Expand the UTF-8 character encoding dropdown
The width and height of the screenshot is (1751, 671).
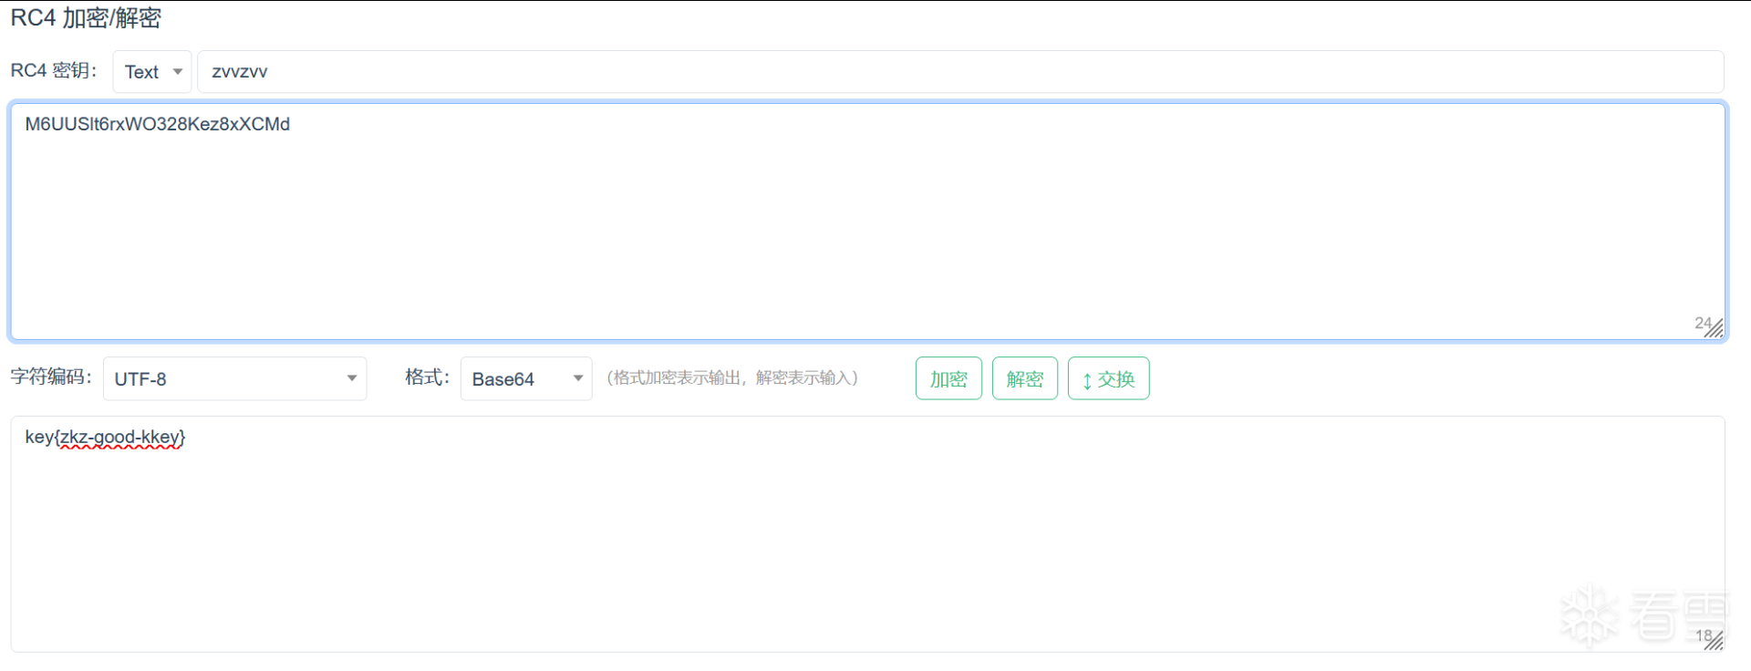tap(234, 378)
